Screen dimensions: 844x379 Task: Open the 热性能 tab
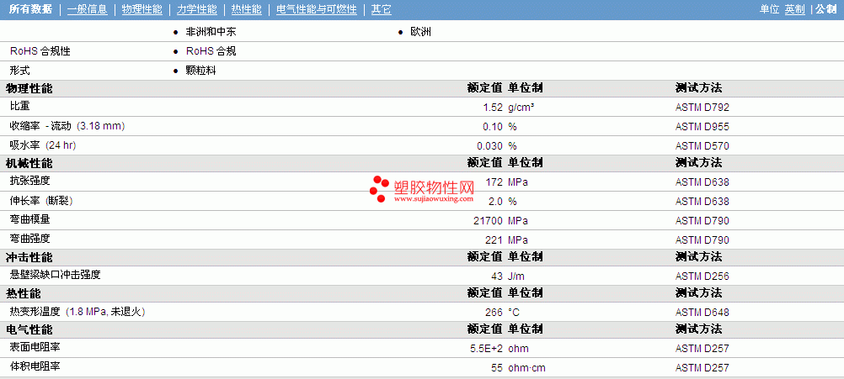[247, 9]
